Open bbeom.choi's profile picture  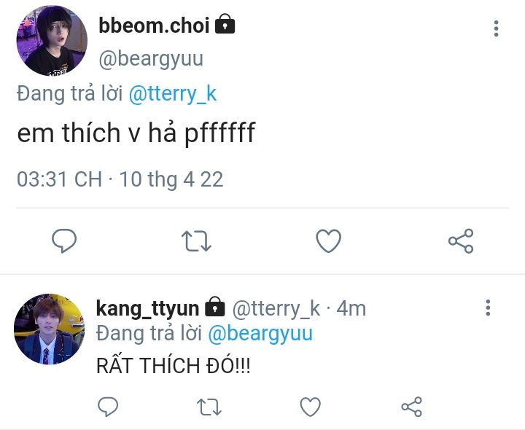[52, 42]
